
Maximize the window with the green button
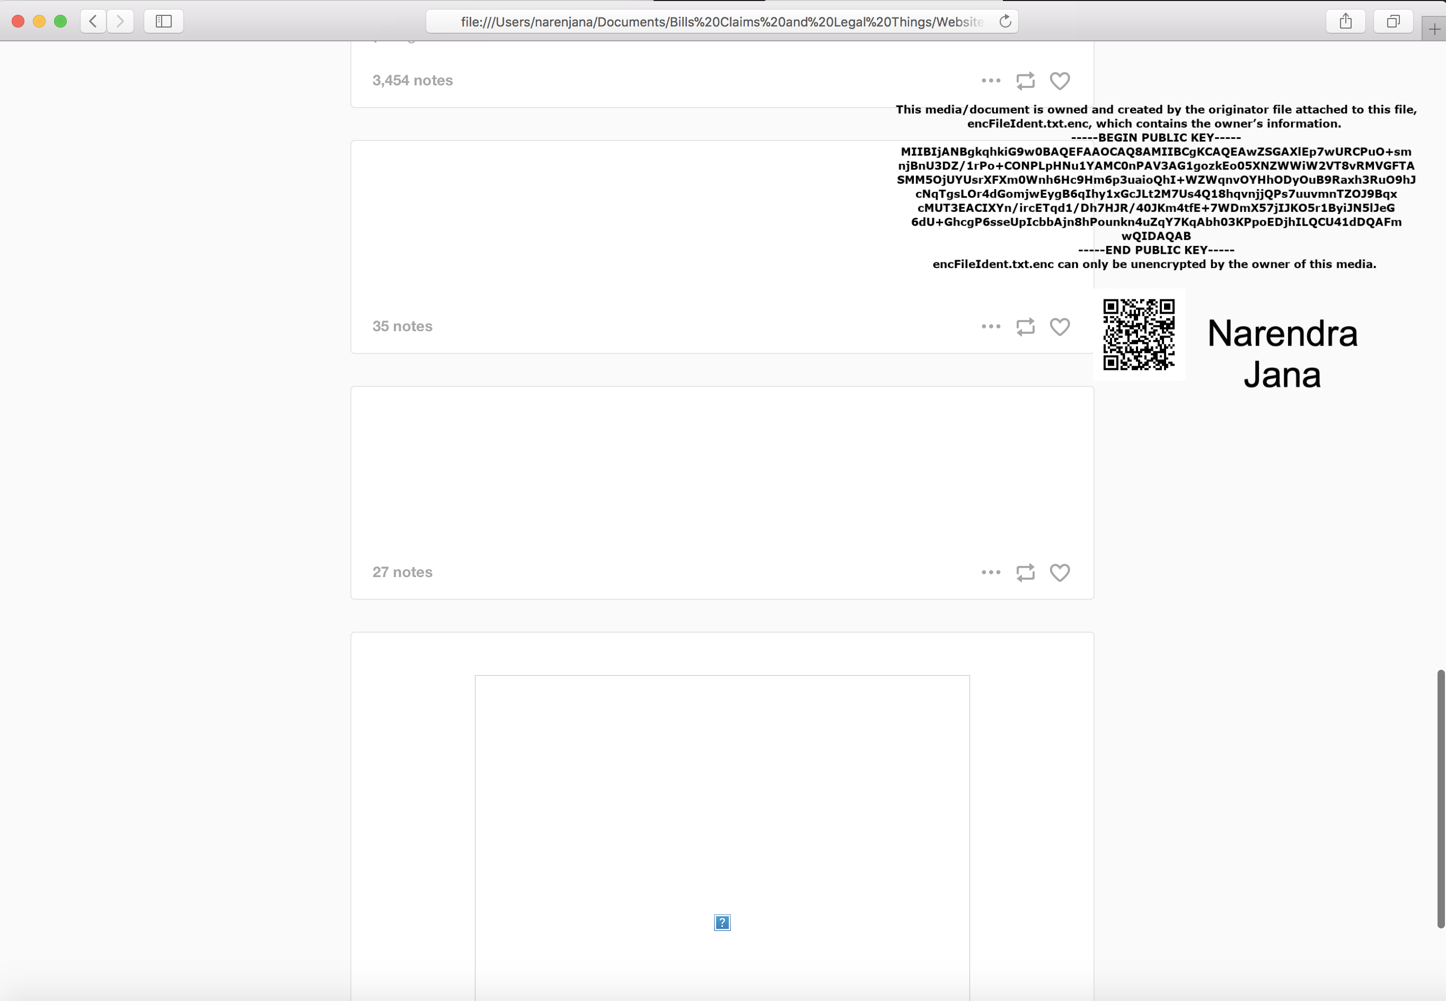click(x=60, y=21)
